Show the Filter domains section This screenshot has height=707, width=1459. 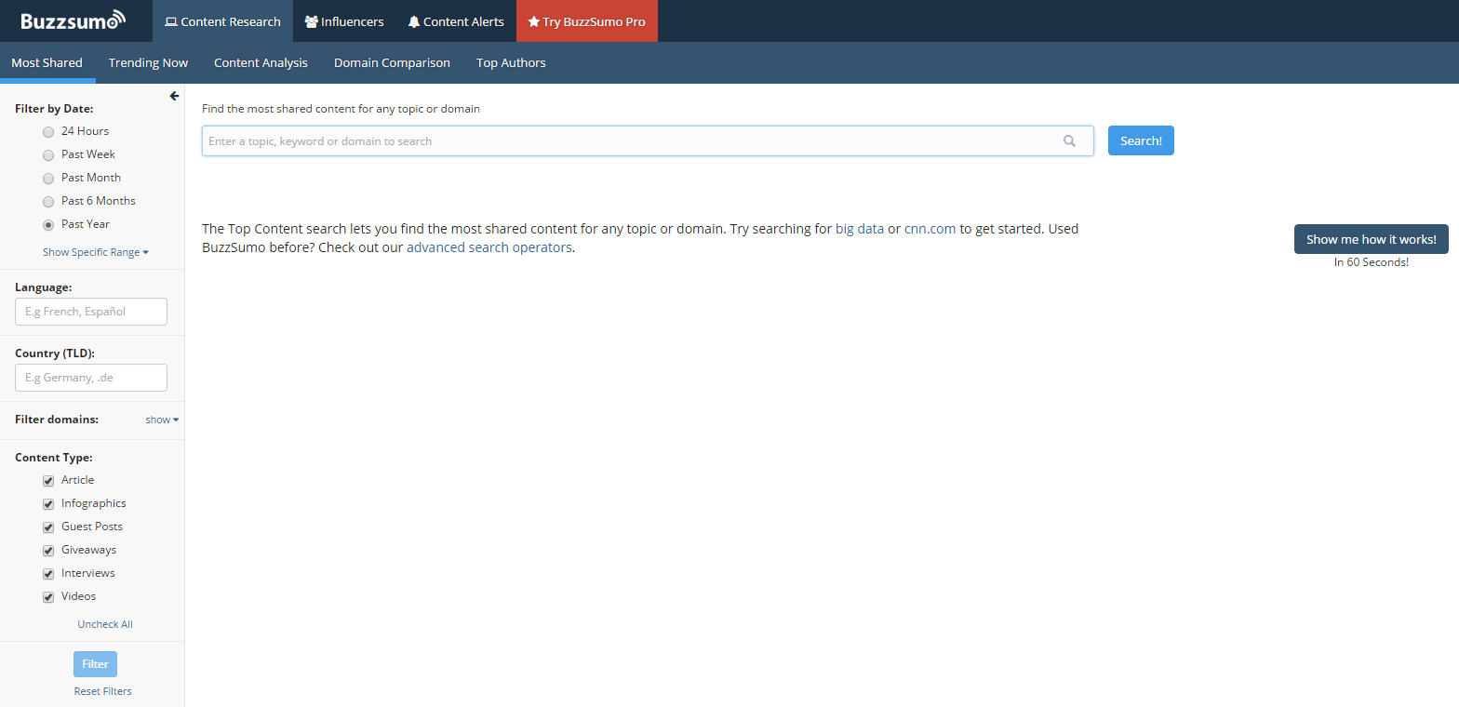point(161,420)
